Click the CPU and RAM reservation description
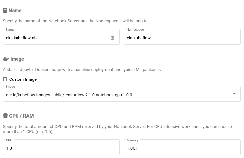Image resolution: width=244 pixels, height=158 pixels. click(117, 129)
